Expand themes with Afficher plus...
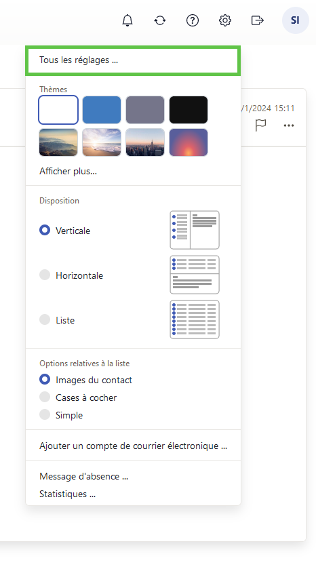 68,171
